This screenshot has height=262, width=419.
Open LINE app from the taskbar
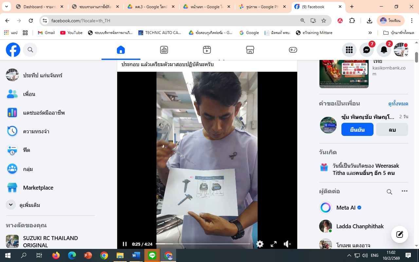(x=152, y=255)
